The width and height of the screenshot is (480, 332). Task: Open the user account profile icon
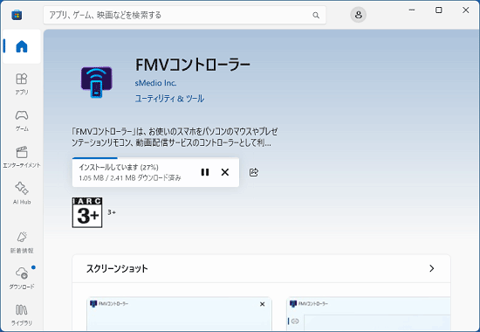(358, 15)
